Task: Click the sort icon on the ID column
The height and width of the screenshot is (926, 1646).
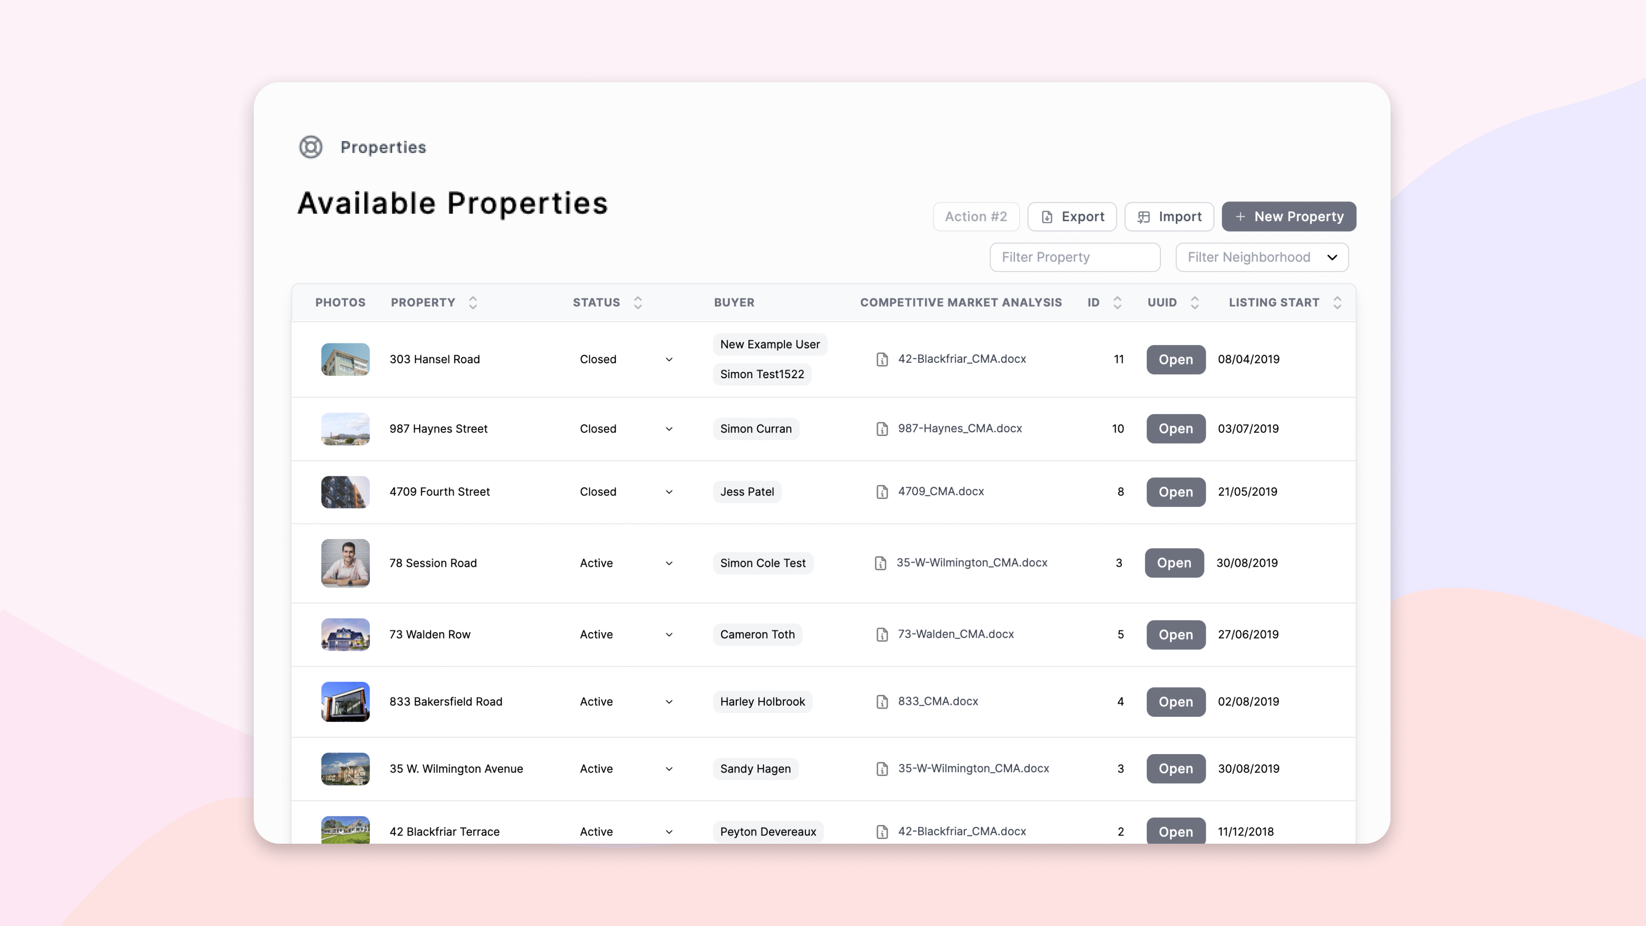Action: (x=1117, y=302)
